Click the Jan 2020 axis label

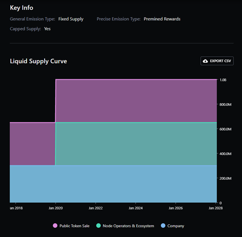point(55,208)
